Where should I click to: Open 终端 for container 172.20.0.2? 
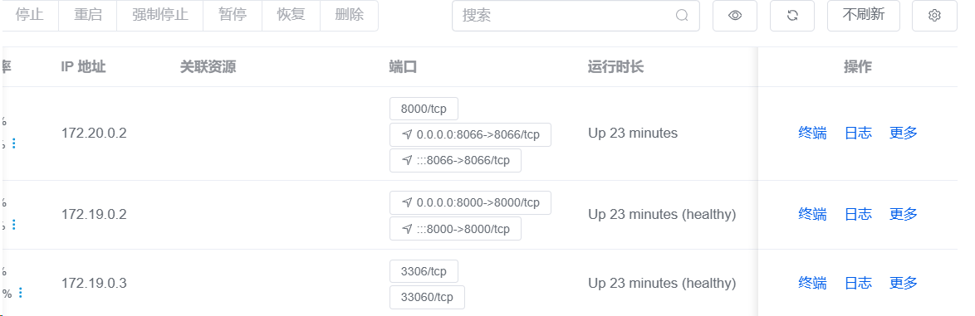812,133
